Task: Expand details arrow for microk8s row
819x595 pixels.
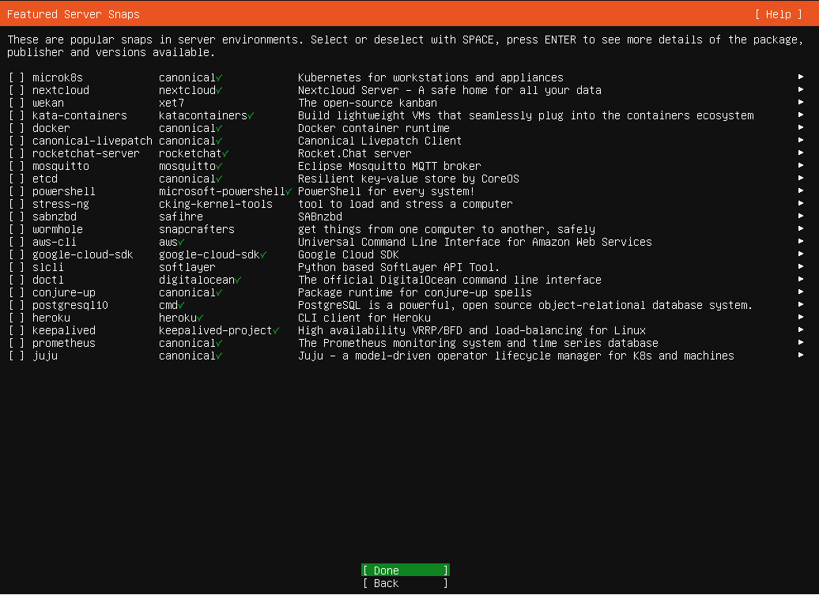Action: [801, 77]
